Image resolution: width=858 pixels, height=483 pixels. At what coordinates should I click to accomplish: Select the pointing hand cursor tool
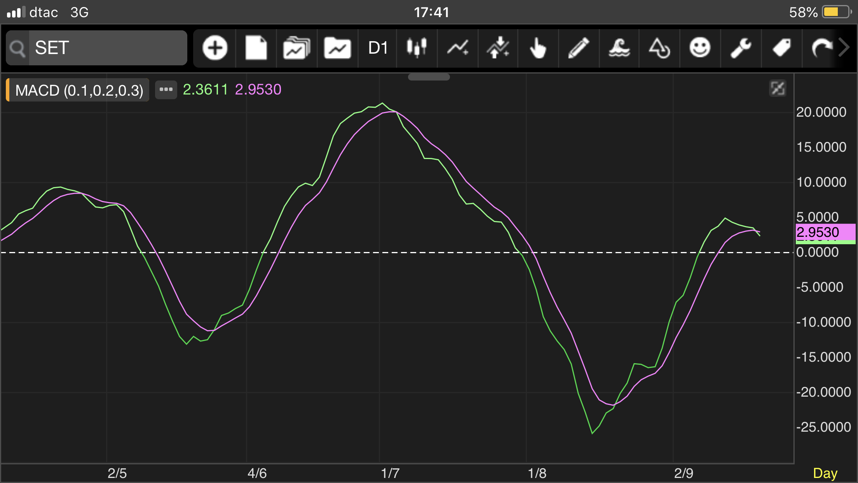538,48
